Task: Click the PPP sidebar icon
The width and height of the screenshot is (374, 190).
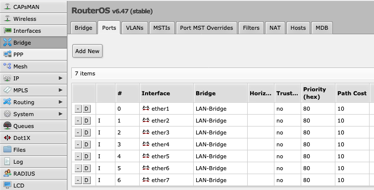Action: 7,54
